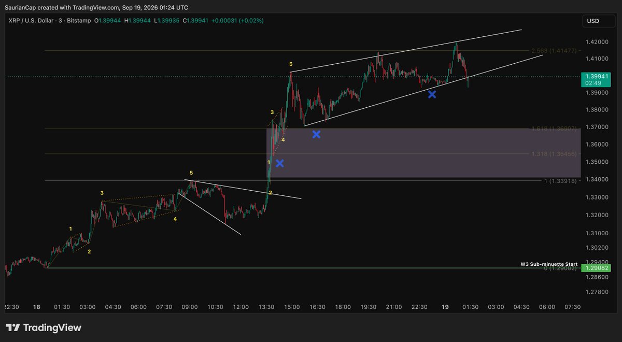Click the 13:30 time axis label
This screenshot has width=622, height=342.
(266, 307)
